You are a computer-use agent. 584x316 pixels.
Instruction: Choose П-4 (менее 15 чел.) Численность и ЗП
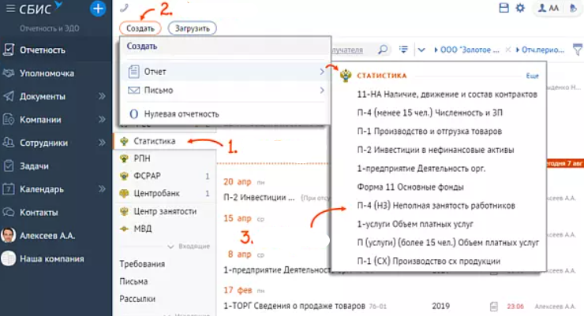click(x=429, y=113)
